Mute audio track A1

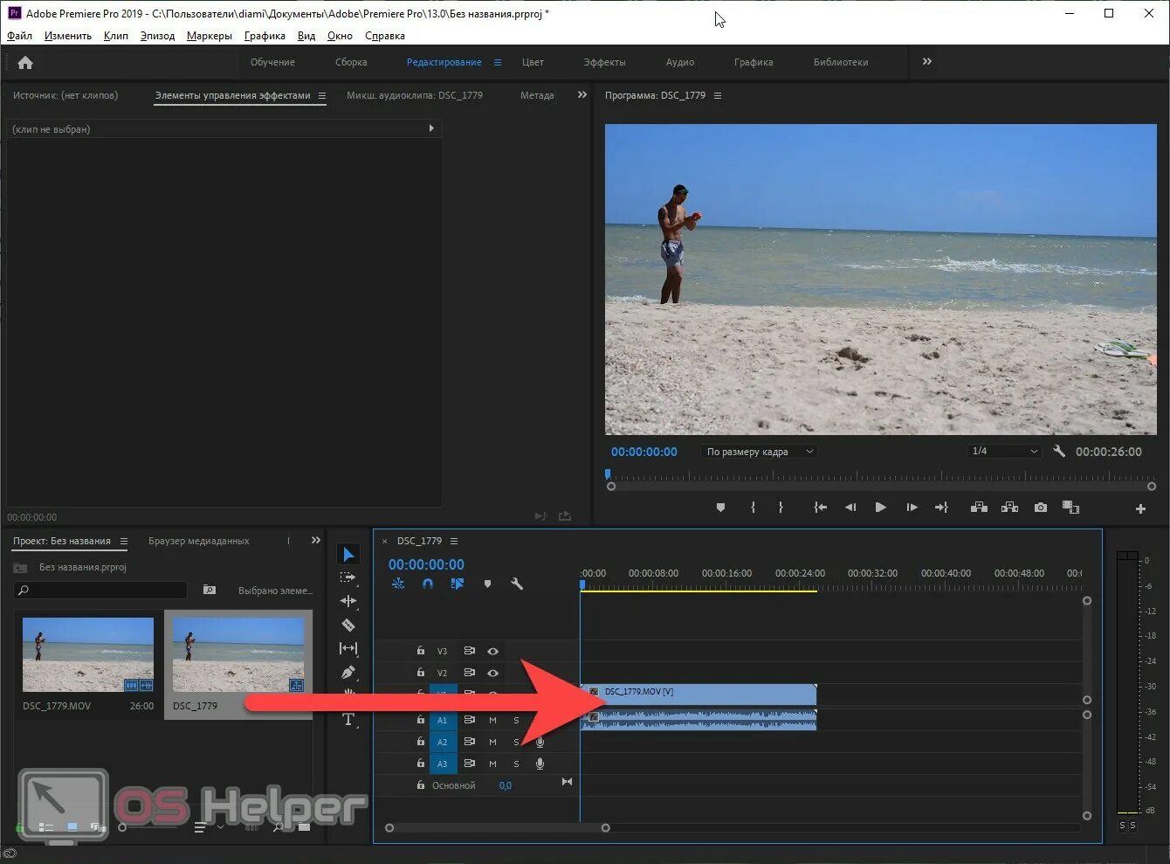tap(492, 720)
